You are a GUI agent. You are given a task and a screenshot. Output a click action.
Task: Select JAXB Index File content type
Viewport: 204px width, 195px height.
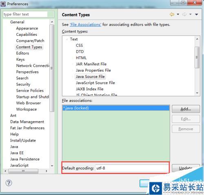click(90, 89)
